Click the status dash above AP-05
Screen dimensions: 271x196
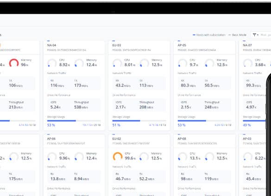(179, 41)
